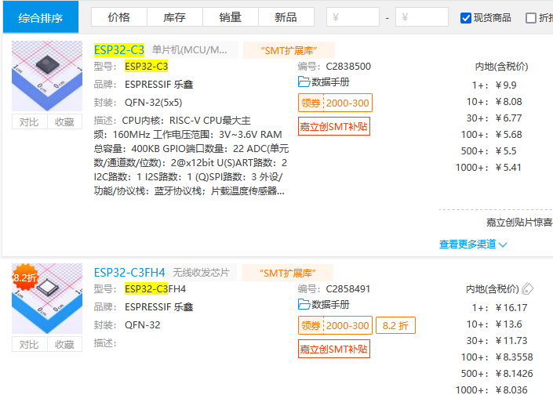553x413 pixels.
Task: Click the 嘉立创贴片惊喜 text
Action: tap(519, 222)
